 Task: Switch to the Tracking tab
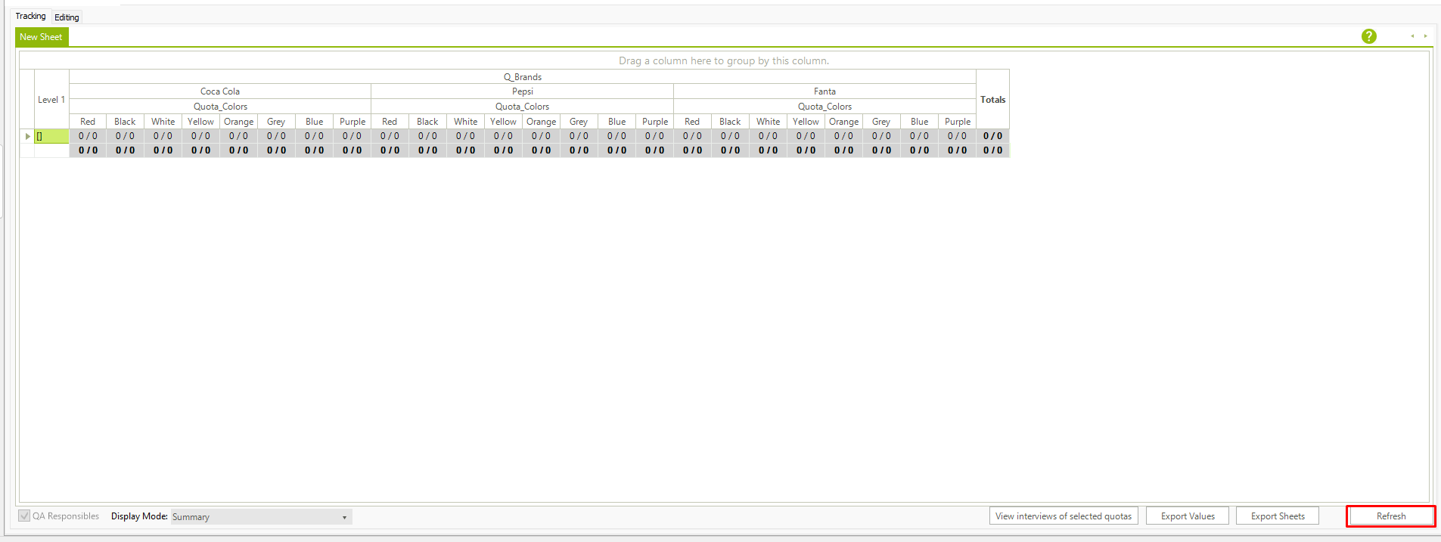pos(30,16)
